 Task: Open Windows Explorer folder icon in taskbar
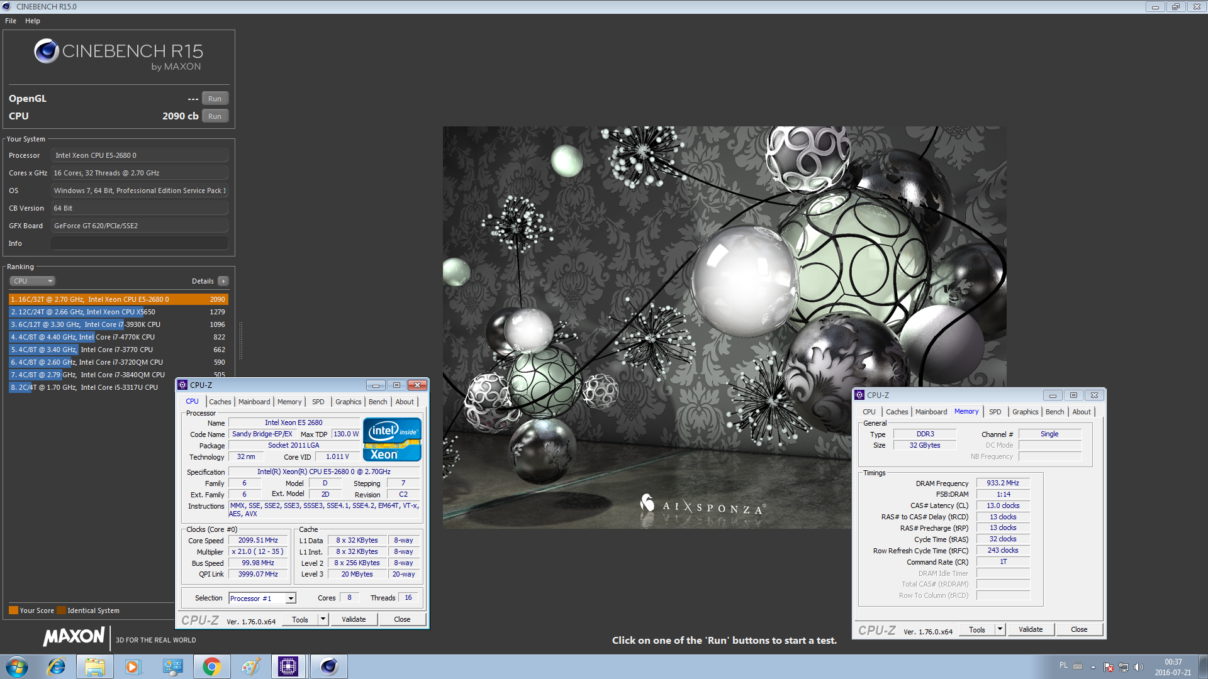[x=95, y=666]
